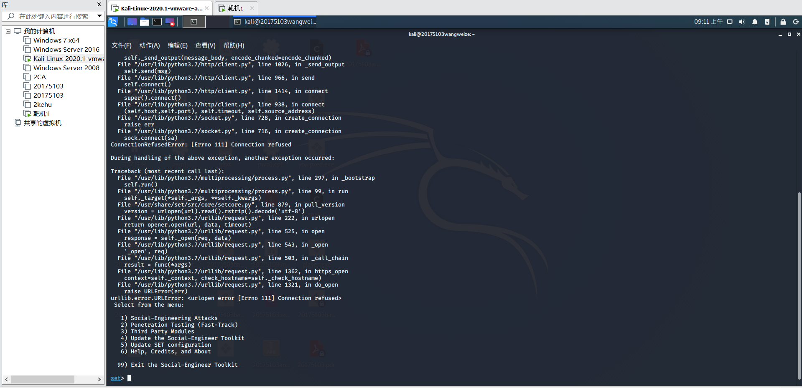Click the set> prompt link
This screenshot has width=802, height=388.
click(x=116, y=378)
